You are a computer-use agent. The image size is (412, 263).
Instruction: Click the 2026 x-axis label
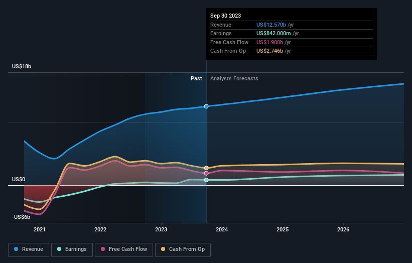343,230
